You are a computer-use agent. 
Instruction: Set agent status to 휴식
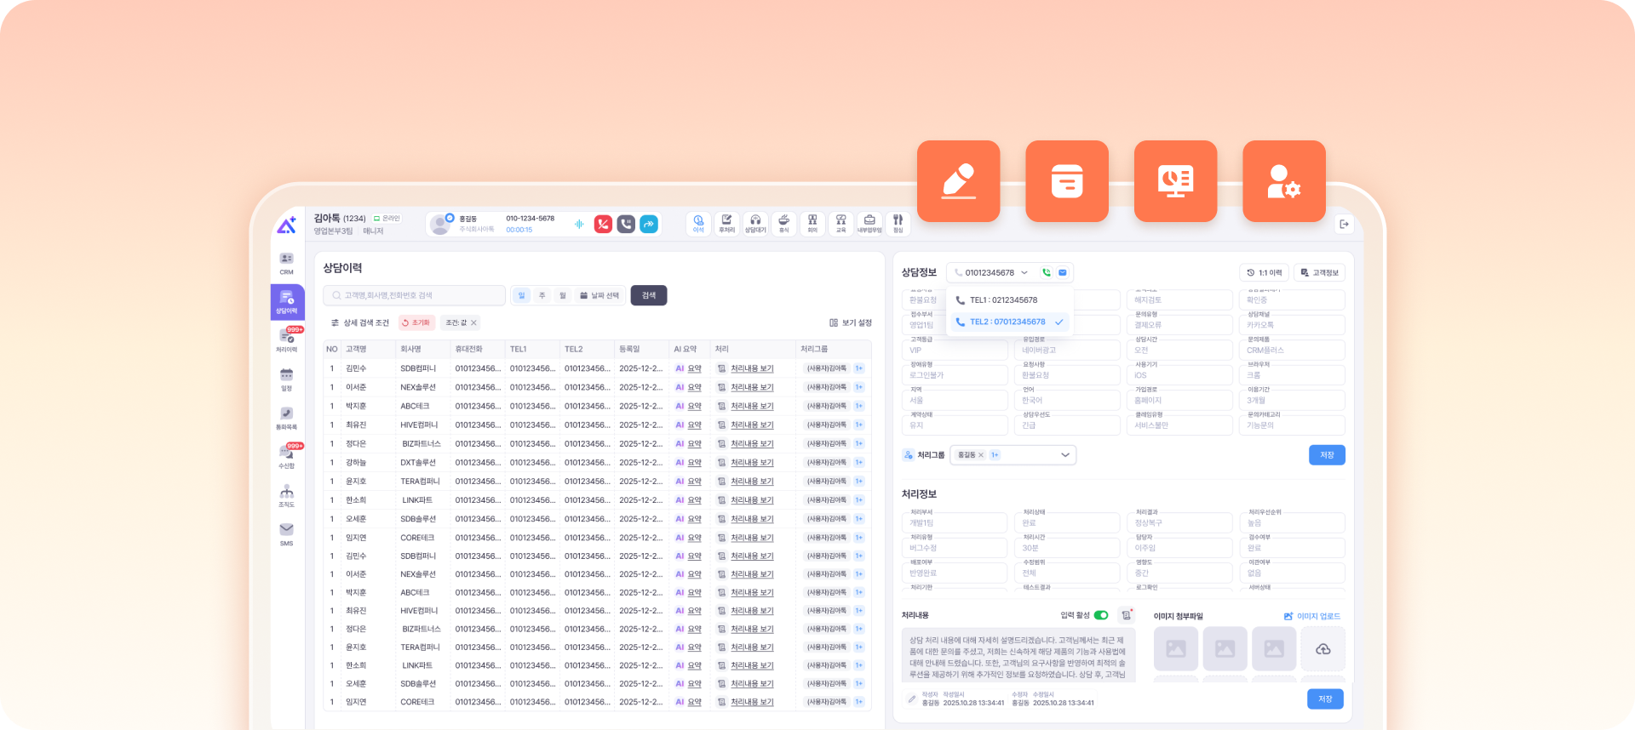784,224
